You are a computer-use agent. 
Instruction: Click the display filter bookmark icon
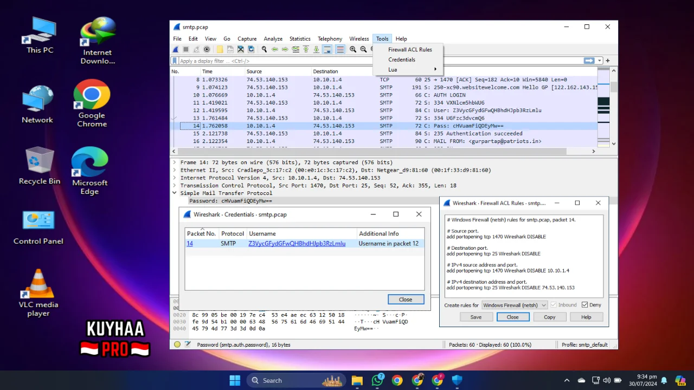click(175, 61)
